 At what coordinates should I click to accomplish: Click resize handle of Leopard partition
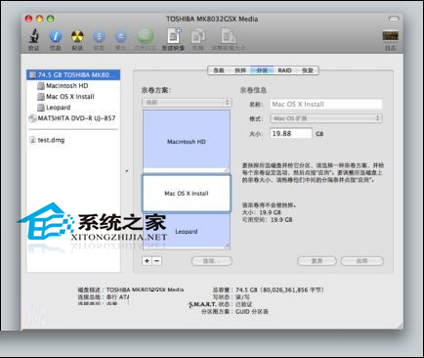227,246
